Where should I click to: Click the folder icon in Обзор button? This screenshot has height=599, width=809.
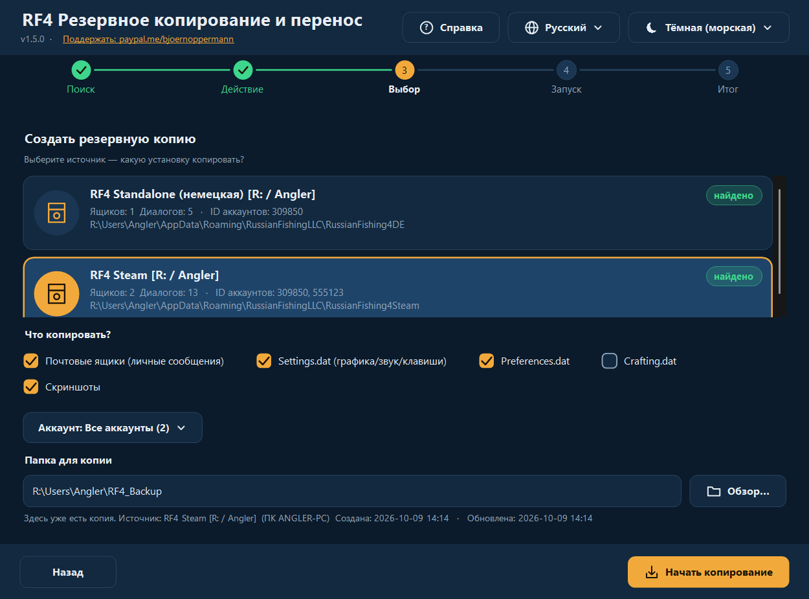tap(714, 492)
